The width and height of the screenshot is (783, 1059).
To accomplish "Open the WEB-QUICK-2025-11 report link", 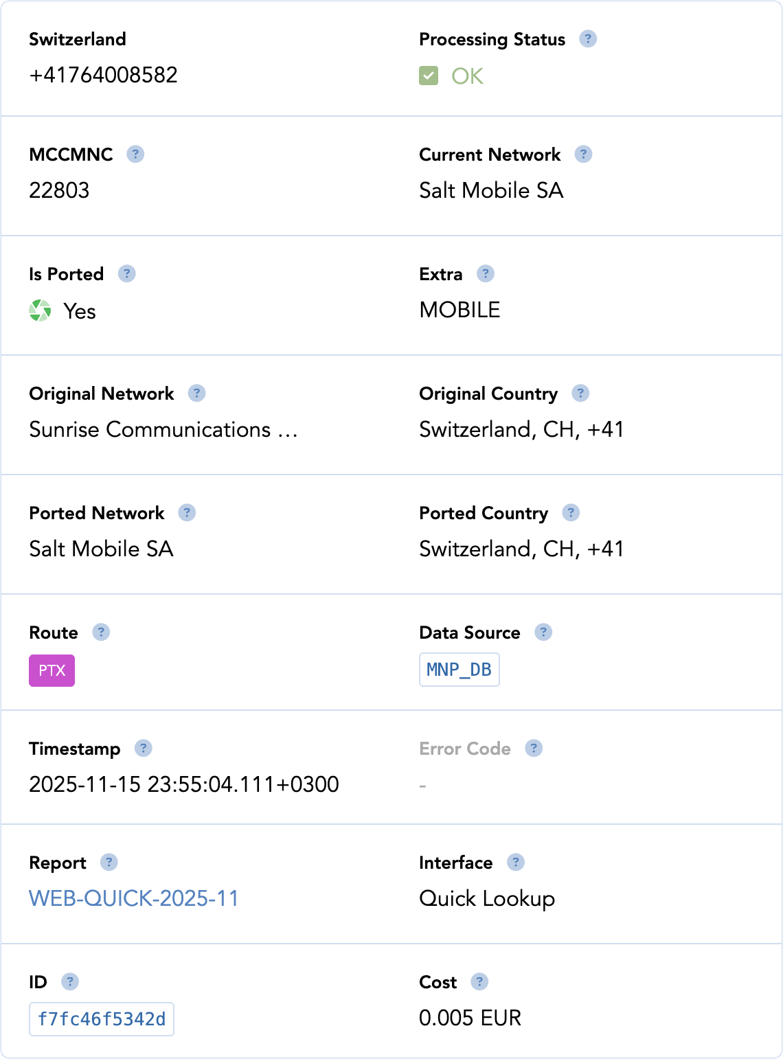I will click(133, 898).
